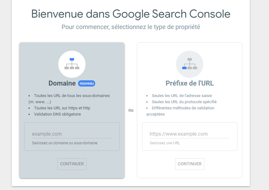Focus the https://www.example.com URL input field
The height and width of the screenshot is (190, 269).
tap(189, 134)
